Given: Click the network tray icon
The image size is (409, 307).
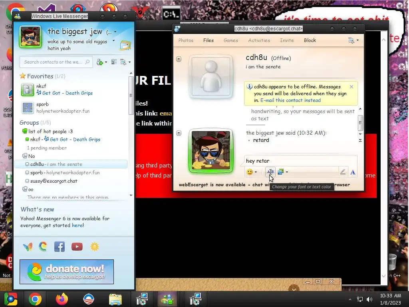Looking at the screenshot, I should click(360, 299).
